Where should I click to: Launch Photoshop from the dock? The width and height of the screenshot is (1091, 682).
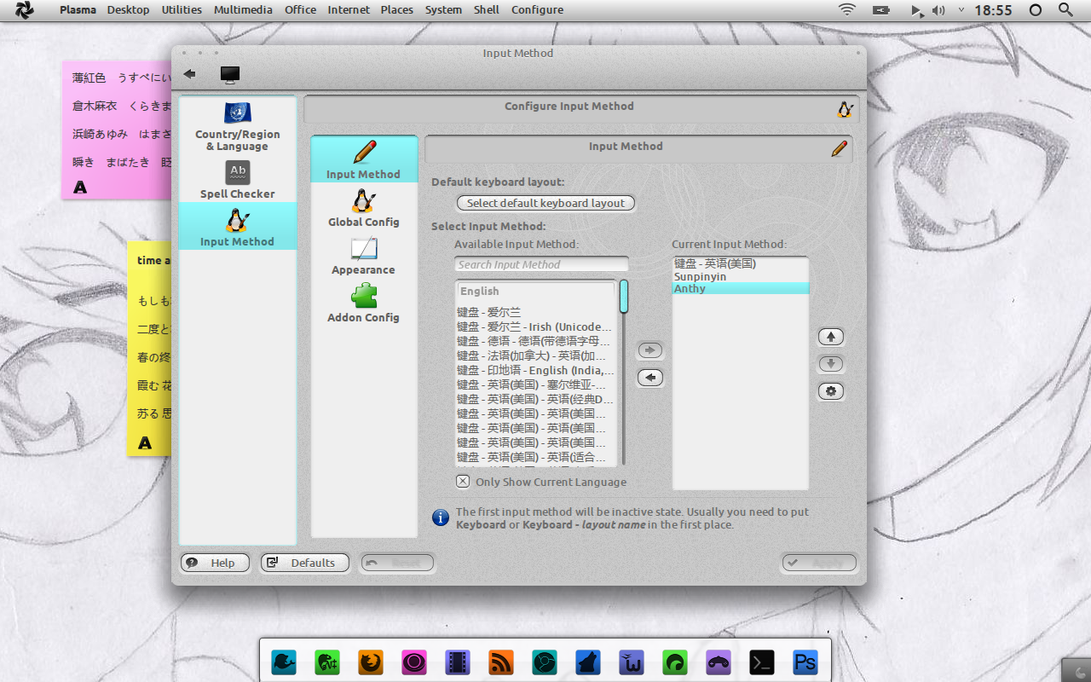[x=805, y=662]
